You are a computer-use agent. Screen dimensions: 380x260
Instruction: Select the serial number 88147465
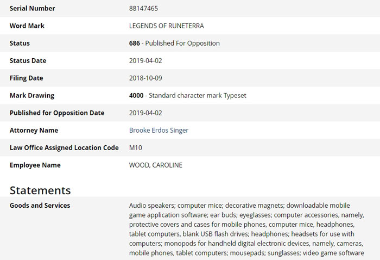coord(143,9)
